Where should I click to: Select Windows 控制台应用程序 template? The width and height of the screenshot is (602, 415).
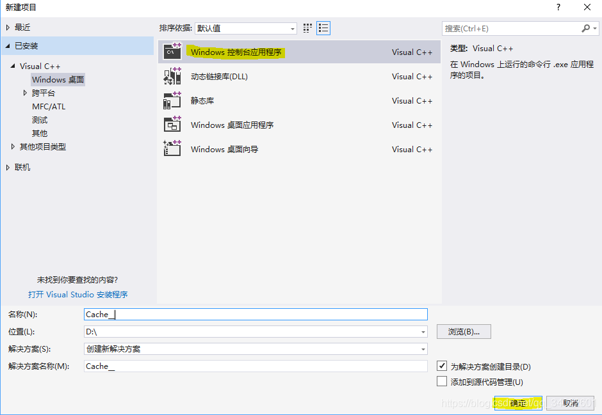299,52
